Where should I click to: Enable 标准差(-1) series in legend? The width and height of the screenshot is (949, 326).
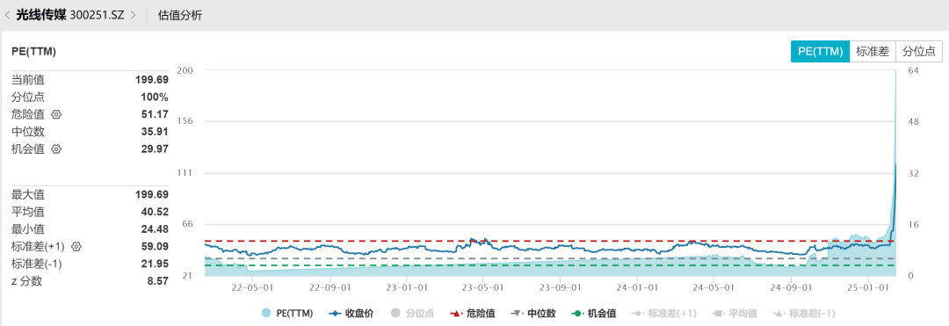[x=805, y=314]
